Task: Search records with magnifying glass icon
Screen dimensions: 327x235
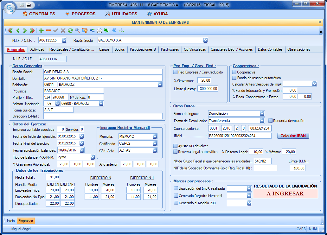Action: 77,30
